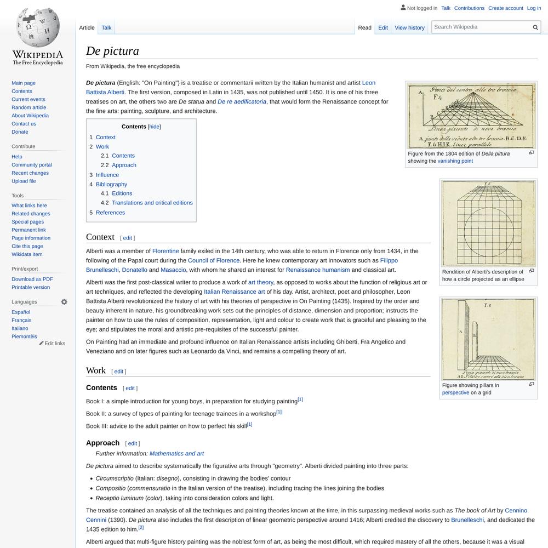Screen dimensions: 548x548
Task: Click Log in link
Action: tap(534, 8)
